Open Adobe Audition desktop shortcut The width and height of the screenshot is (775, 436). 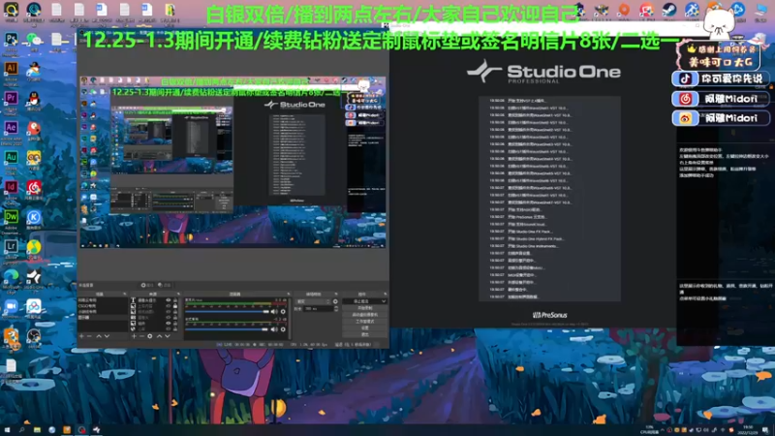pos(11,158)
